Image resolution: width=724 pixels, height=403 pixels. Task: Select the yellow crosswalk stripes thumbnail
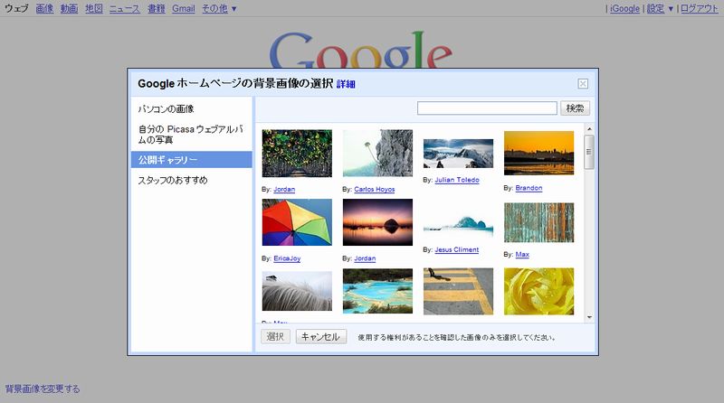pos(458,291)
